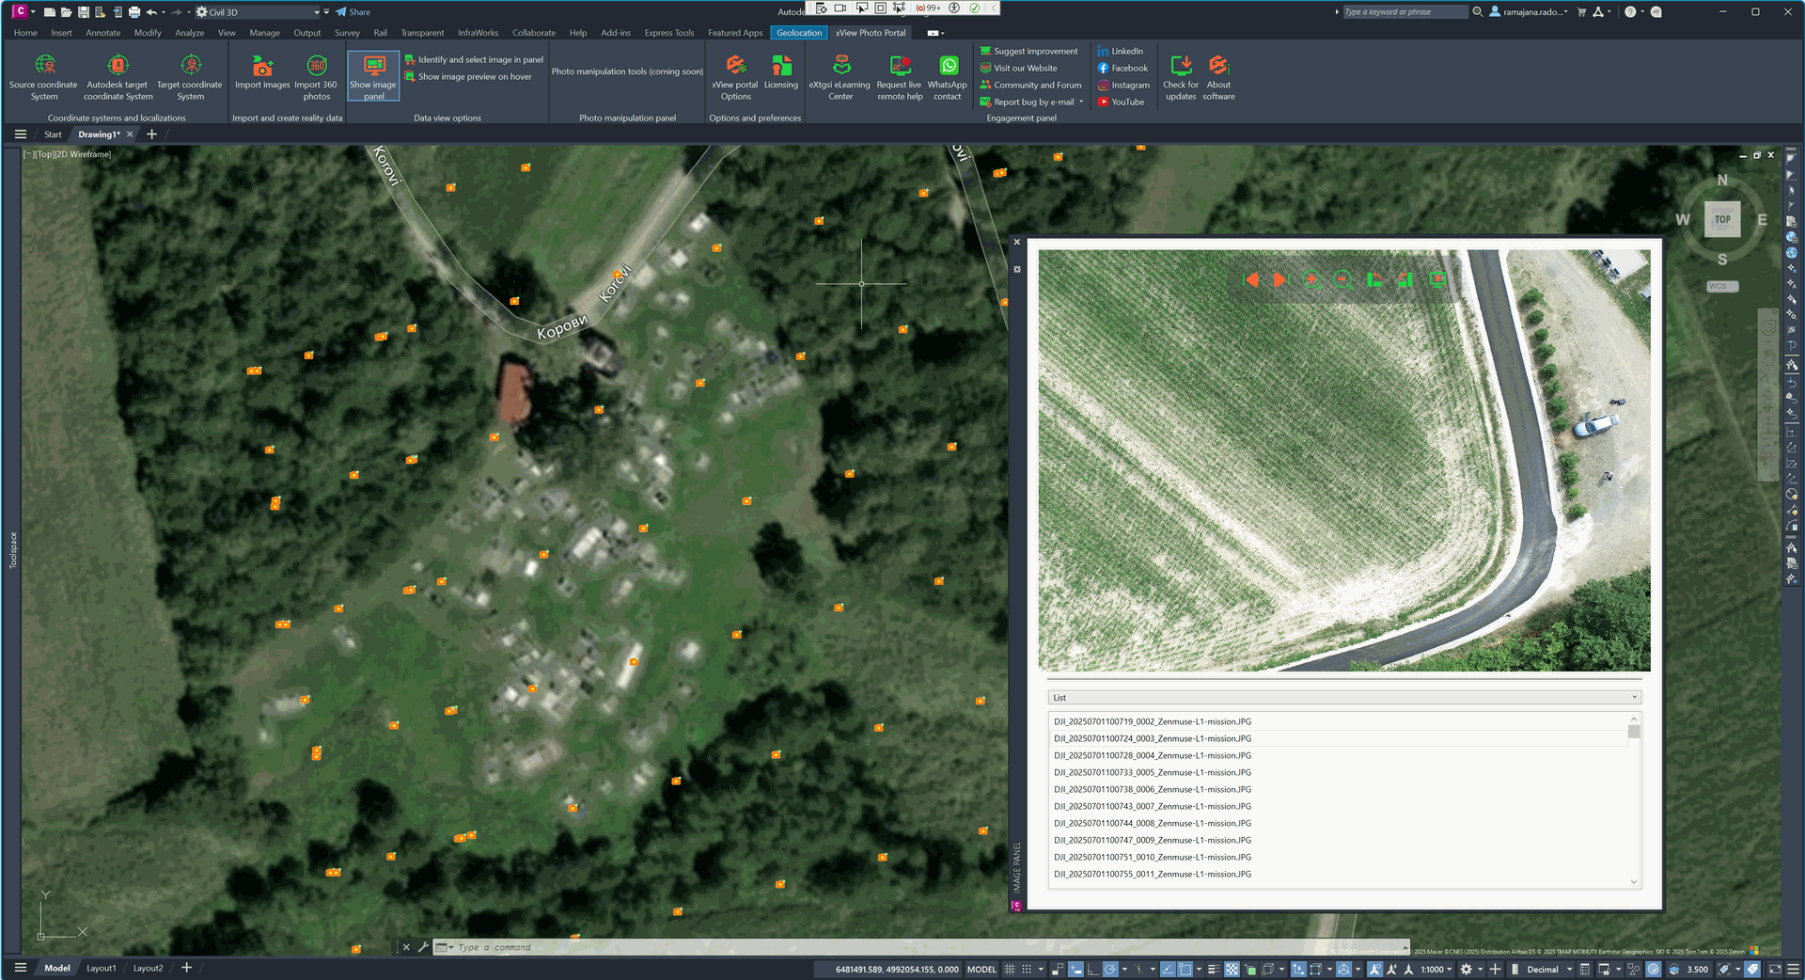Click the WhatsApp contact icon

[x=948, y=67]
